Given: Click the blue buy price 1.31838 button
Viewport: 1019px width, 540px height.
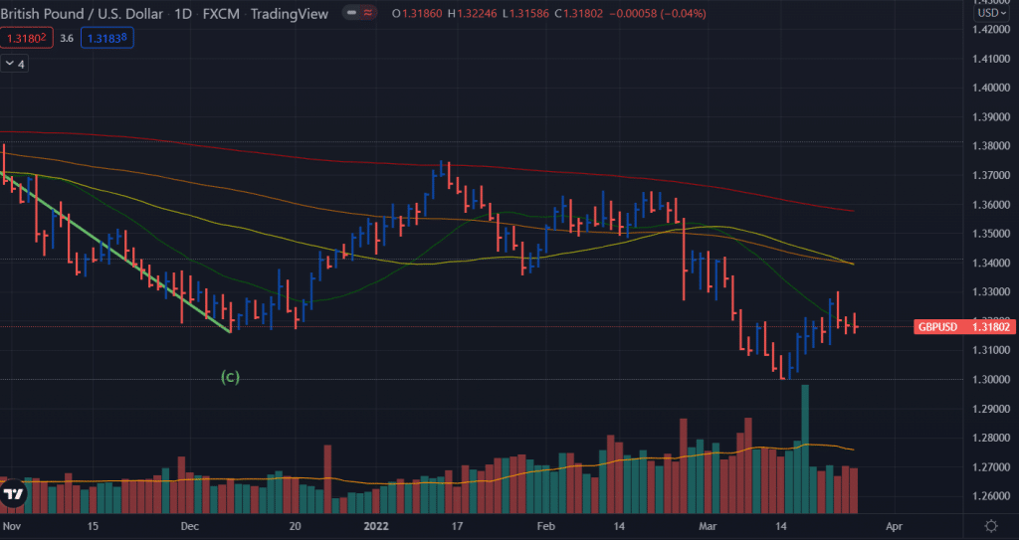Looking at the screenshot, I should coord(107,39).
